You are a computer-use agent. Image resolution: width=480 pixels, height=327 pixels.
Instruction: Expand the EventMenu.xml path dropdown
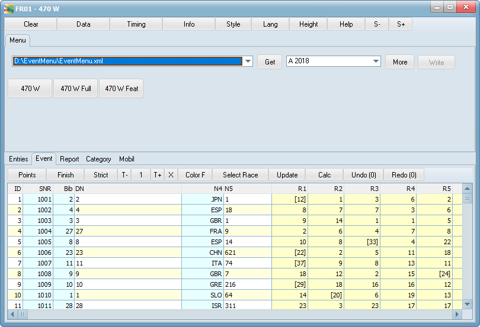248,61
